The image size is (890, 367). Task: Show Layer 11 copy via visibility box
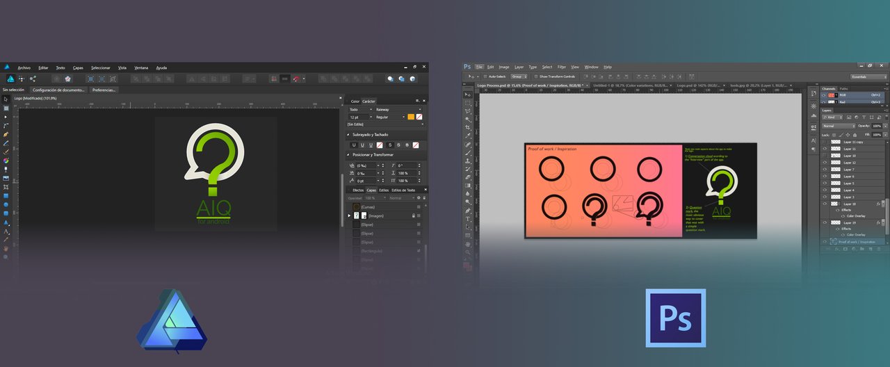click(825, 142)
